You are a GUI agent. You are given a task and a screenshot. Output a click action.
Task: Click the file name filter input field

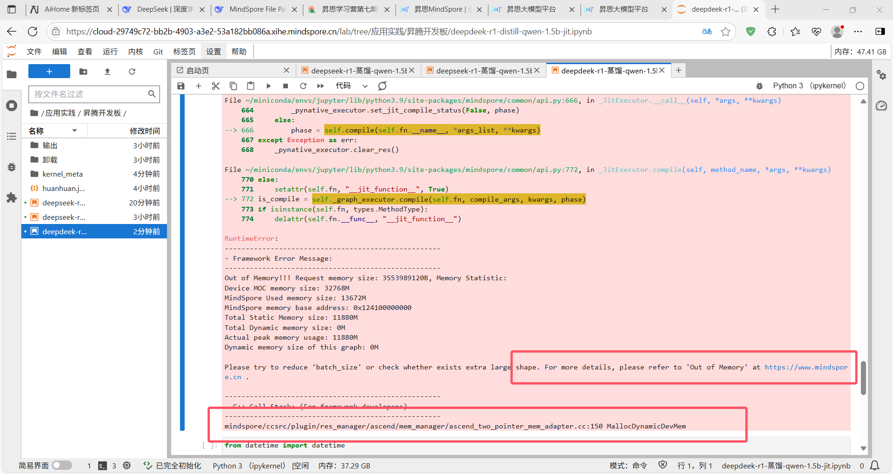click(88, 94)
